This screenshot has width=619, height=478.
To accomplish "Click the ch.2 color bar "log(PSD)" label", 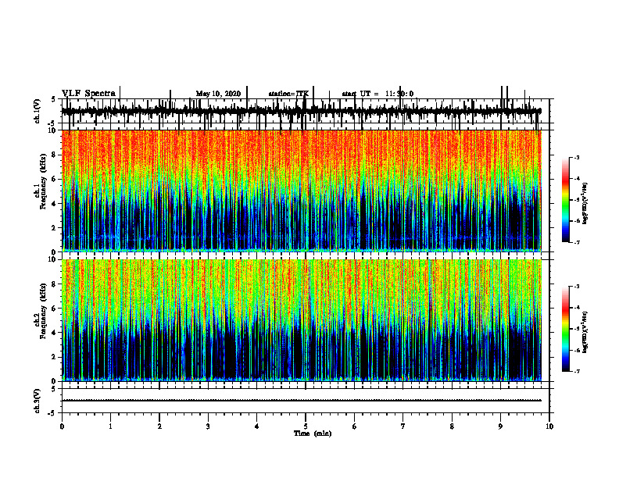I will [x=585, y=333].
